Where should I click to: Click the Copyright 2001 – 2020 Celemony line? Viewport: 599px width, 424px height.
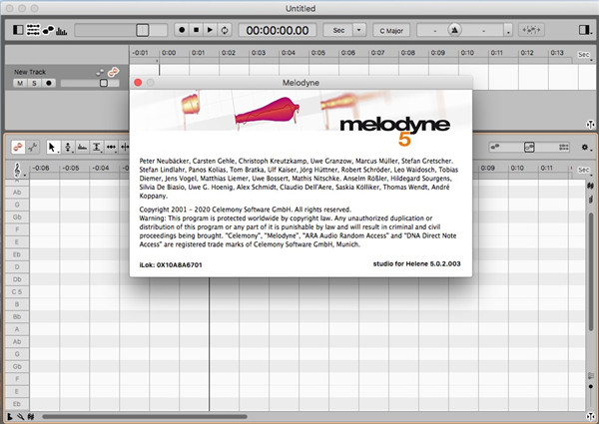[245, 210]
